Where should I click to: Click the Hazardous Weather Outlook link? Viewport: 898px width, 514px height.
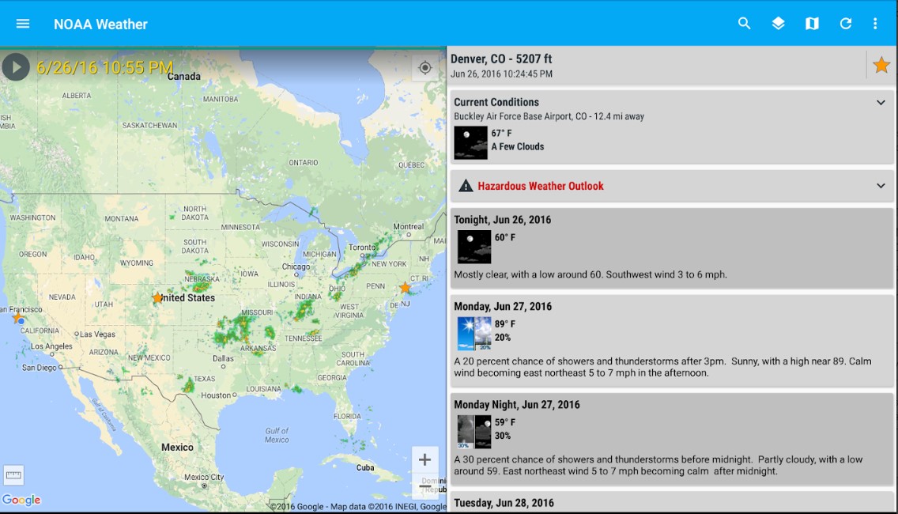pyautogui.click(x=541, y=186)
